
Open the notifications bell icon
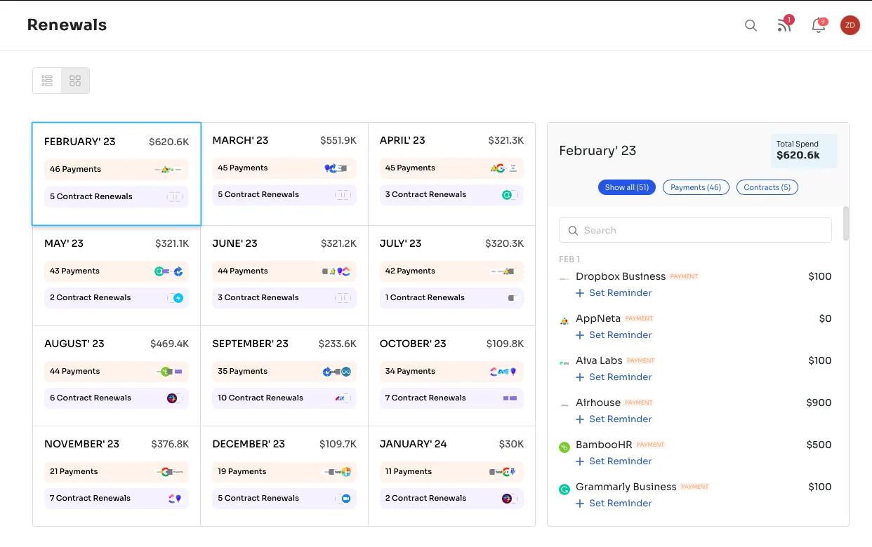point(818,25)
